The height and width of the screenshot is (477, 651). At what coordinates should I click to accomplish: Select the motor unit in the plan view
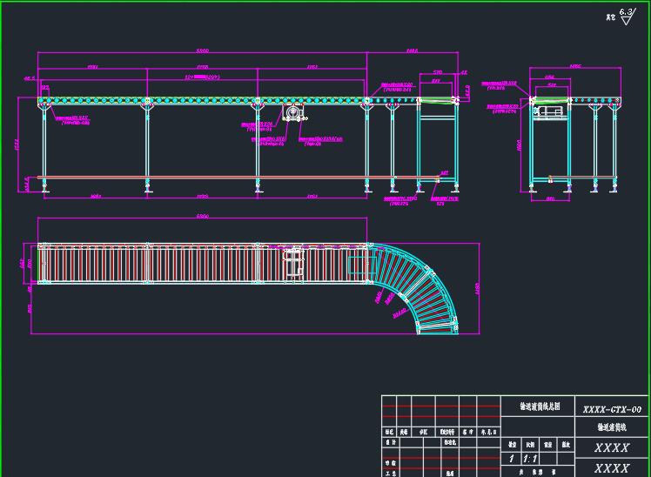coord(293,263)
